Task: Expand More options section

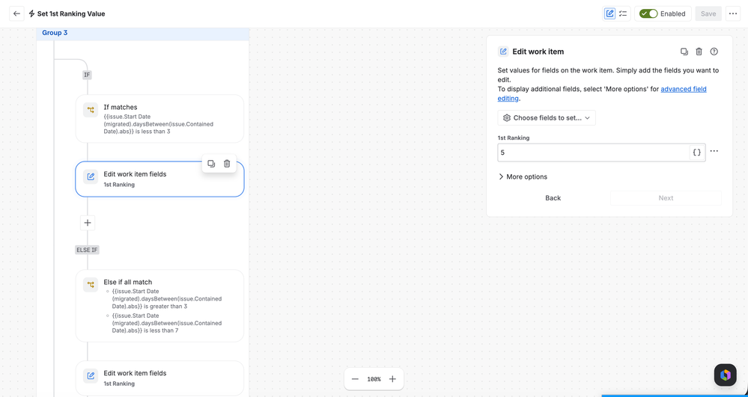Action: click(523, 176)
